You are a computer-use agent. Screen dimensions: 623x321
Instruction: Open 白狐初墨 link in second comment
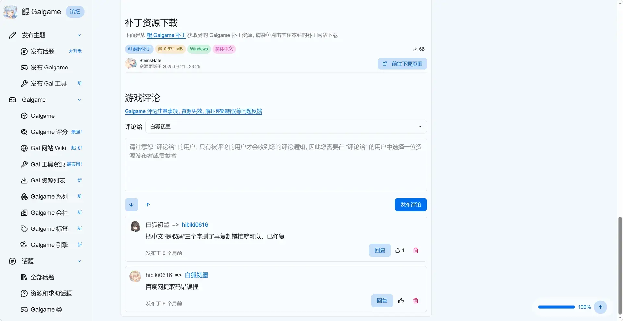[x=197, y=275]
